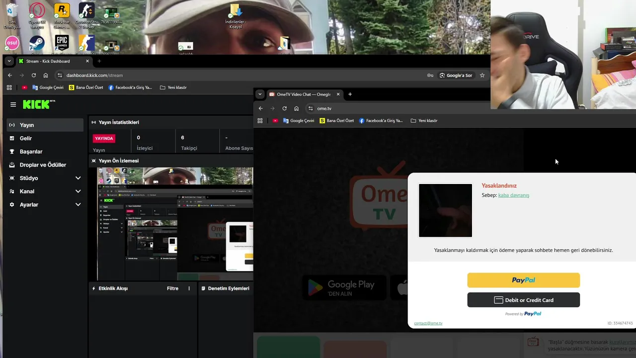Open the kaba davranış reason link

514,195
